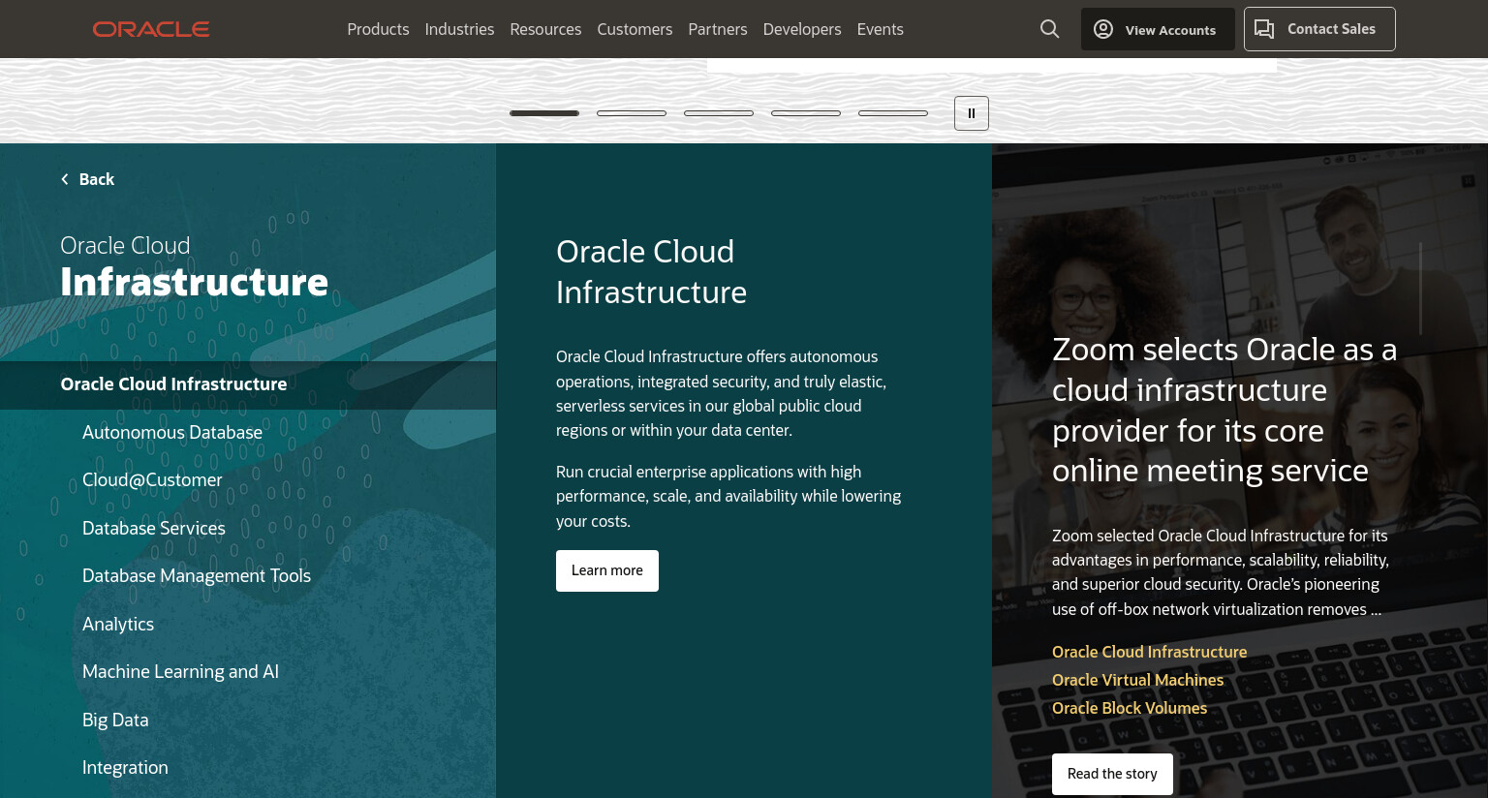Open Machine Learning and AI item
The image size is (1488, 798).
click(x=180, y=672)
